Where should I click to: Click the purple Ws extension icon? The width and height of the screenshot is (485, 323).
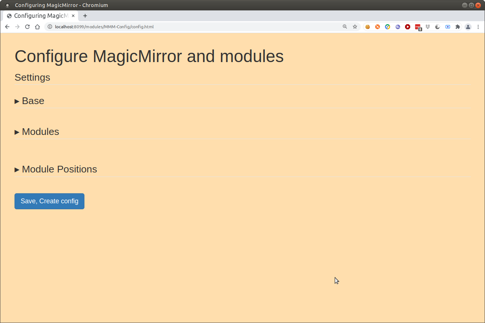click(x=398, y=27)
